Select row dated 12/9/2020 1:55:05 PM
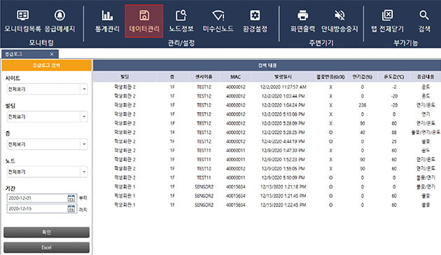 267,169
